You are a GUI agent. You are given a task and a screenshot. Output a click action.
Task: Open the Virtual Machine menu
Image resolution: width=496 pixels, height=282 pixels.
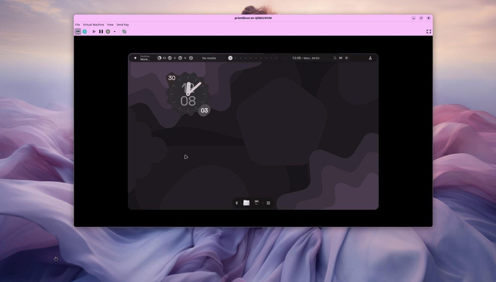[93, 24]
